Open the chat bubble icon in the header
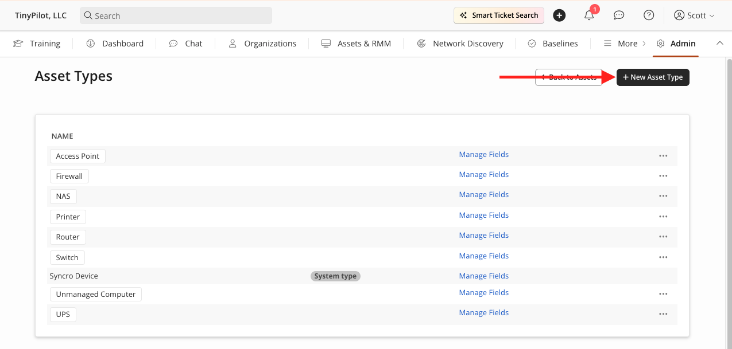The image size is (732, 349). (x=618, y=15)
